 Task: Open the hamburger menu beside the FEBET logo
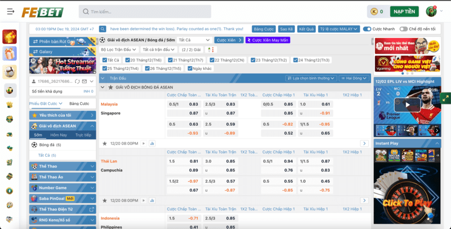coord(10,12)
